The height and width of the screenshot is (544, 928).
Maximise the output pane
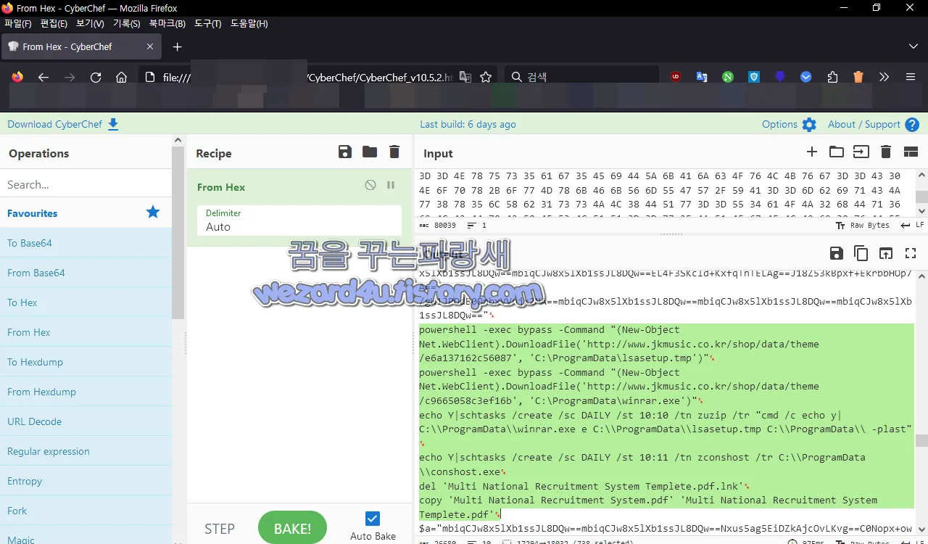pos(911,253)
